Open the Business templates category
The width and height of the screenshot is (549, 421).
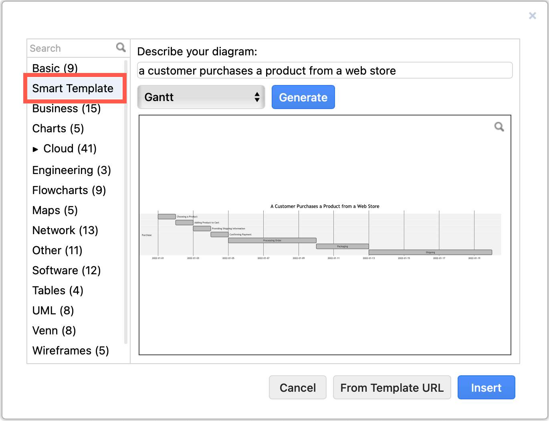point(66,108)
